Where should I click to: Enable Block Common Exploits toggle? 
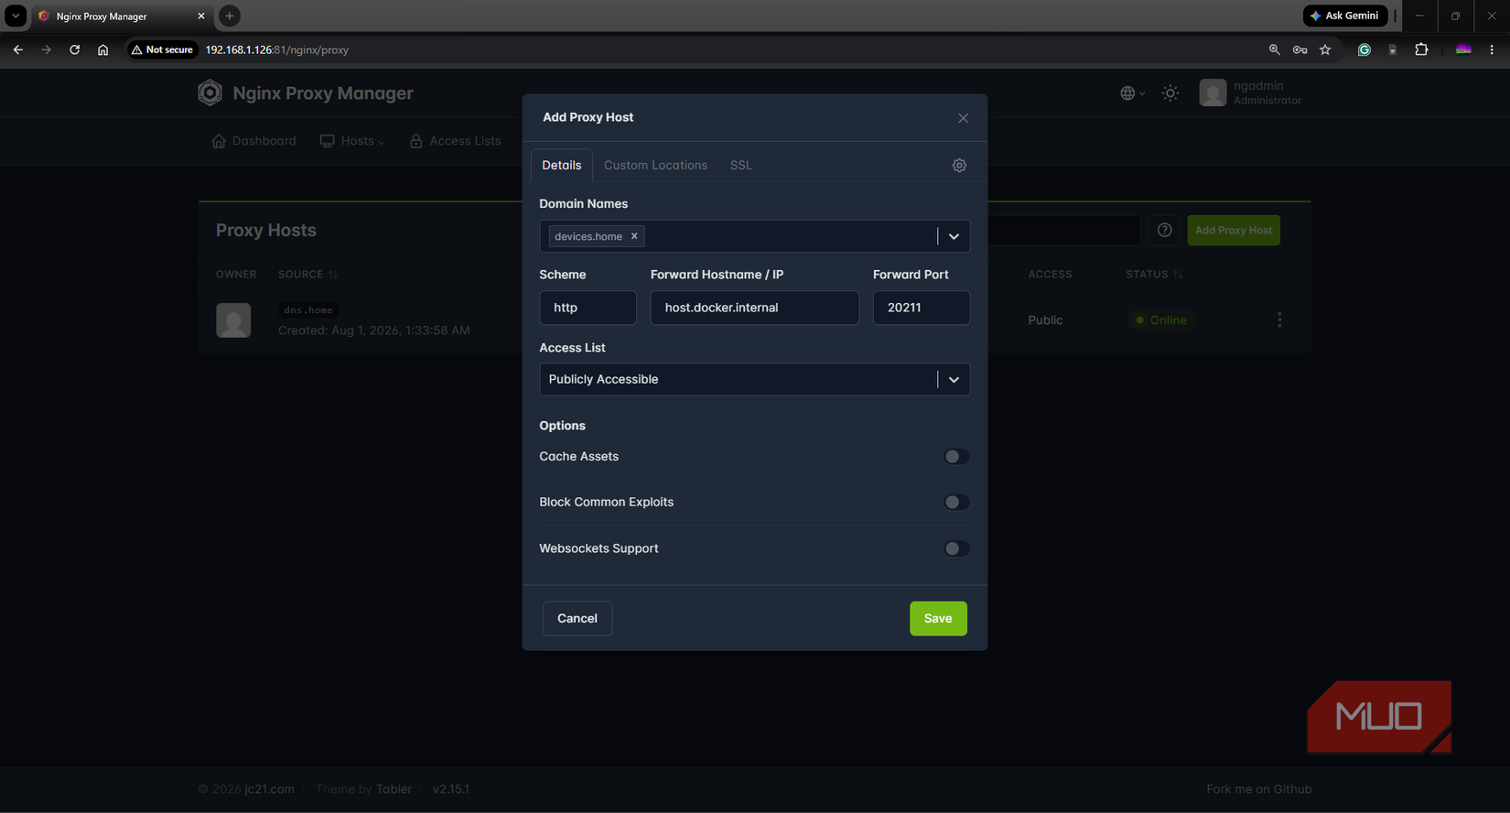tap(956, 503)
